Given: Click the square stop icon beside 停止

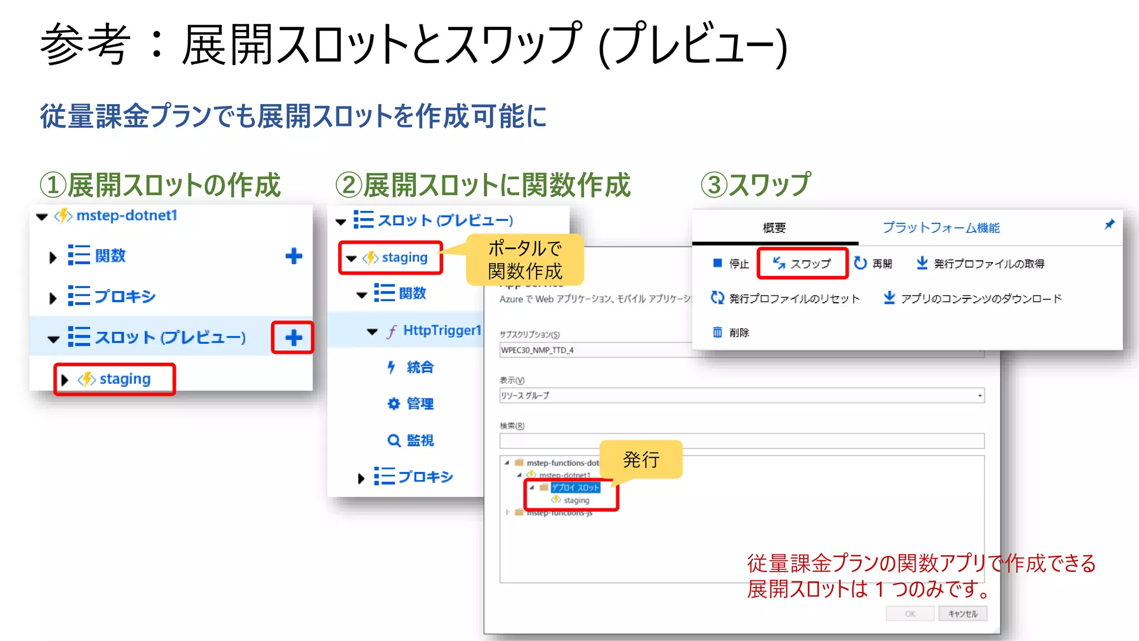Looking at the screenshot, I should 717,263.
